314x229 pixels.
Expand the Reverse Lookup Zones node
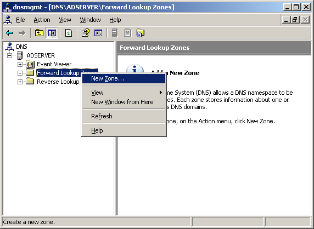[20, 82]
